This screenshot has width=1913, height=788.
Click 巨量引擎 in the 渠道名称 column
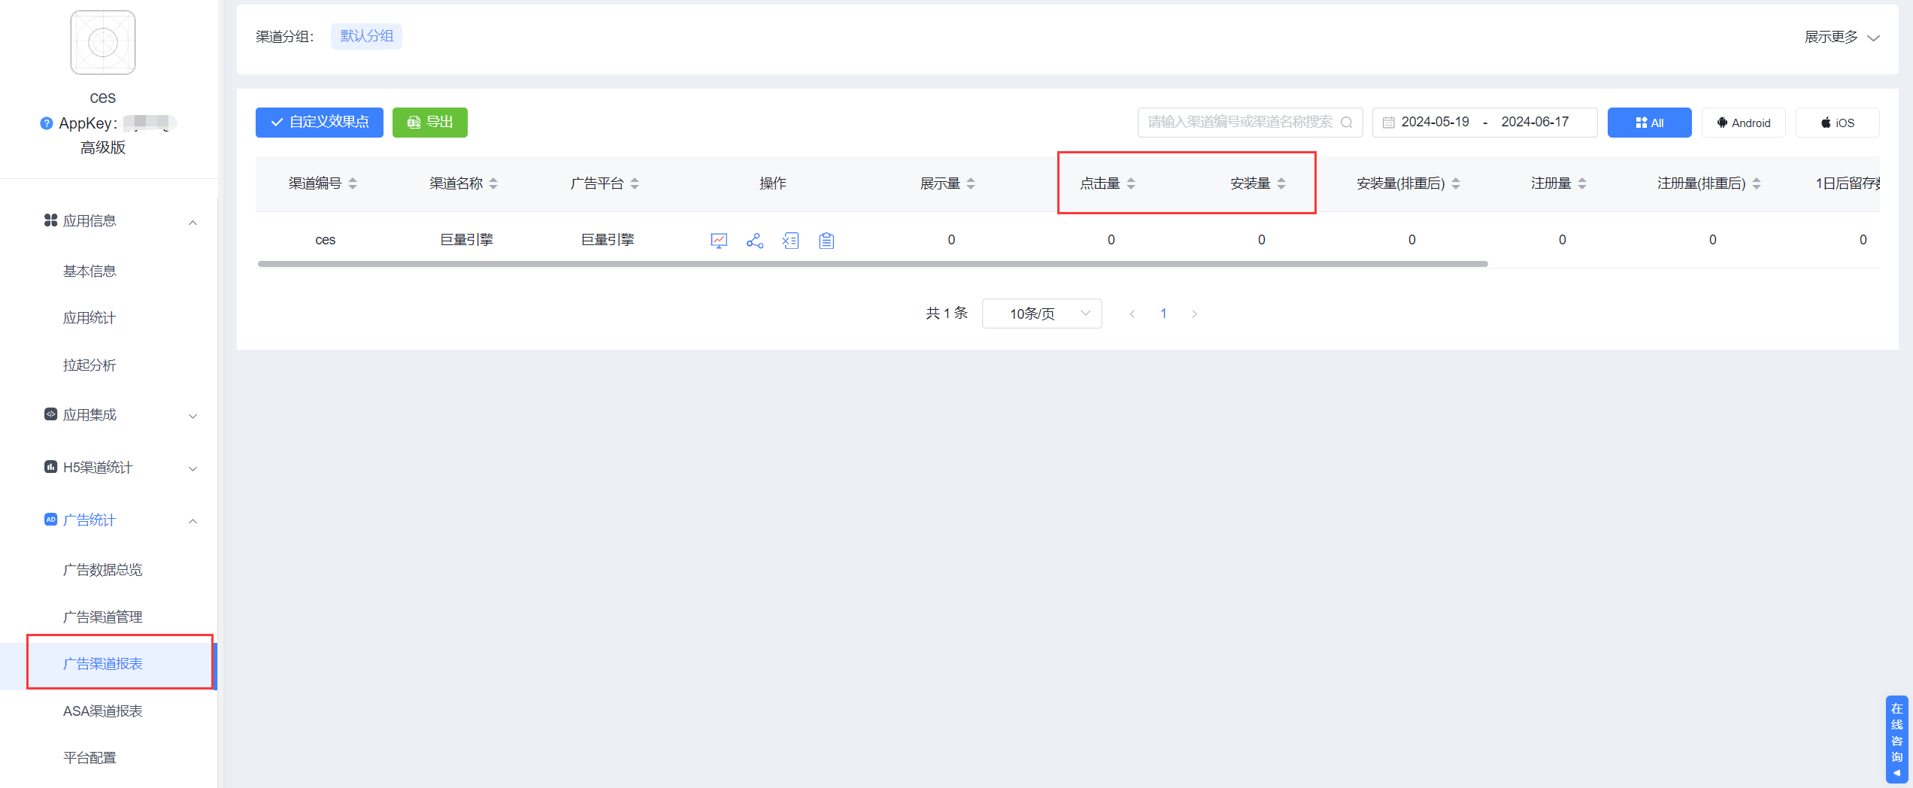tap(466, 241)
